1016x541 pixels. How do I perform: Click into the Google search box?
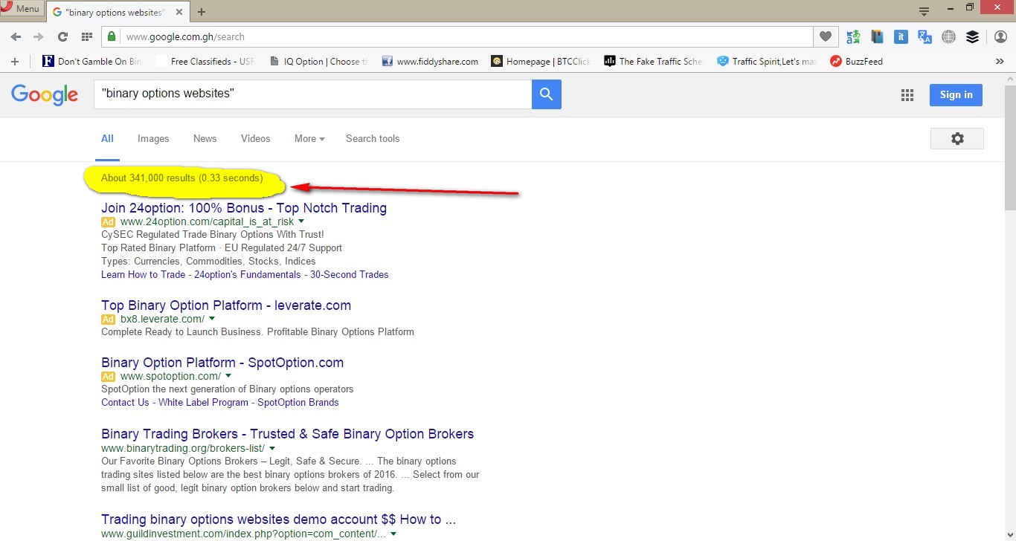coord(312,94)
